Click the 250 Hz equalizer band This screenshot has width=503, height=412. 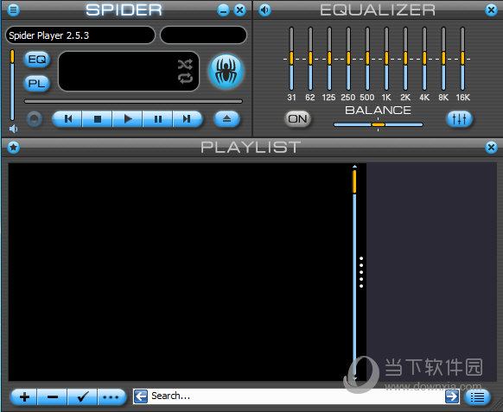pos(348,59)
